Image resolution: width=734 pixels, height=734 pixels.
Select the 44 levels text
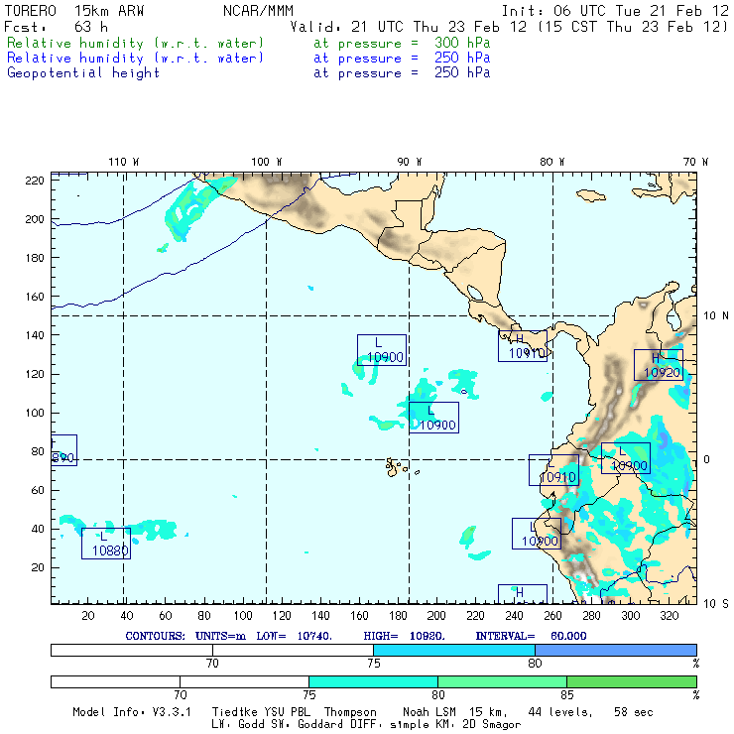point(560,712)
